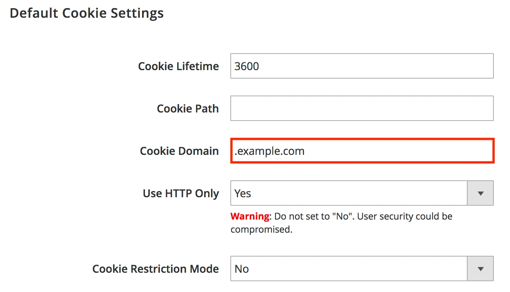Screen dimensions: 510x292
Task: Click the .example.com domain text
Action: coord(270,151)
